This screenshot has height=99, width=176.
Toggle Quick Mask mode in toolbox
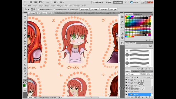tap(25, 90)
